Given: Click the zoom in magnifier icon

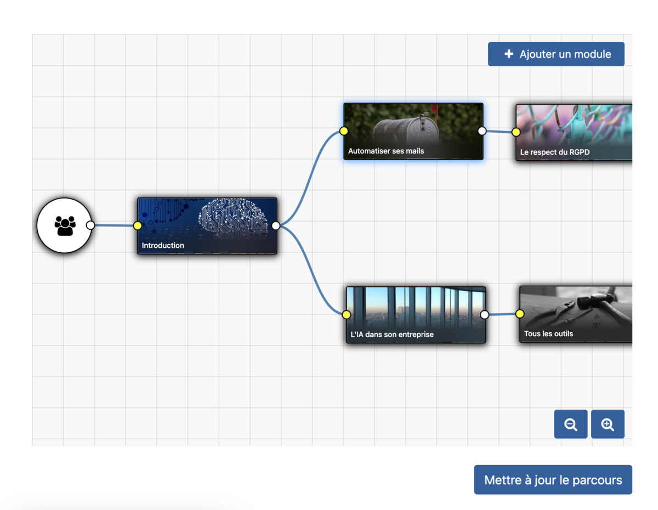Looking at the screenshot, I should click(608, 424).
